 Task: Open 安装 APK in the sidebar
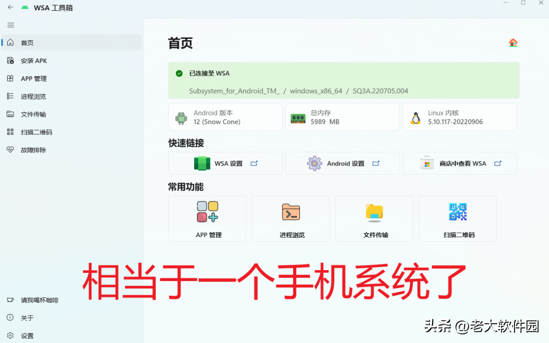pyautogui.click(x=72, y=61)
